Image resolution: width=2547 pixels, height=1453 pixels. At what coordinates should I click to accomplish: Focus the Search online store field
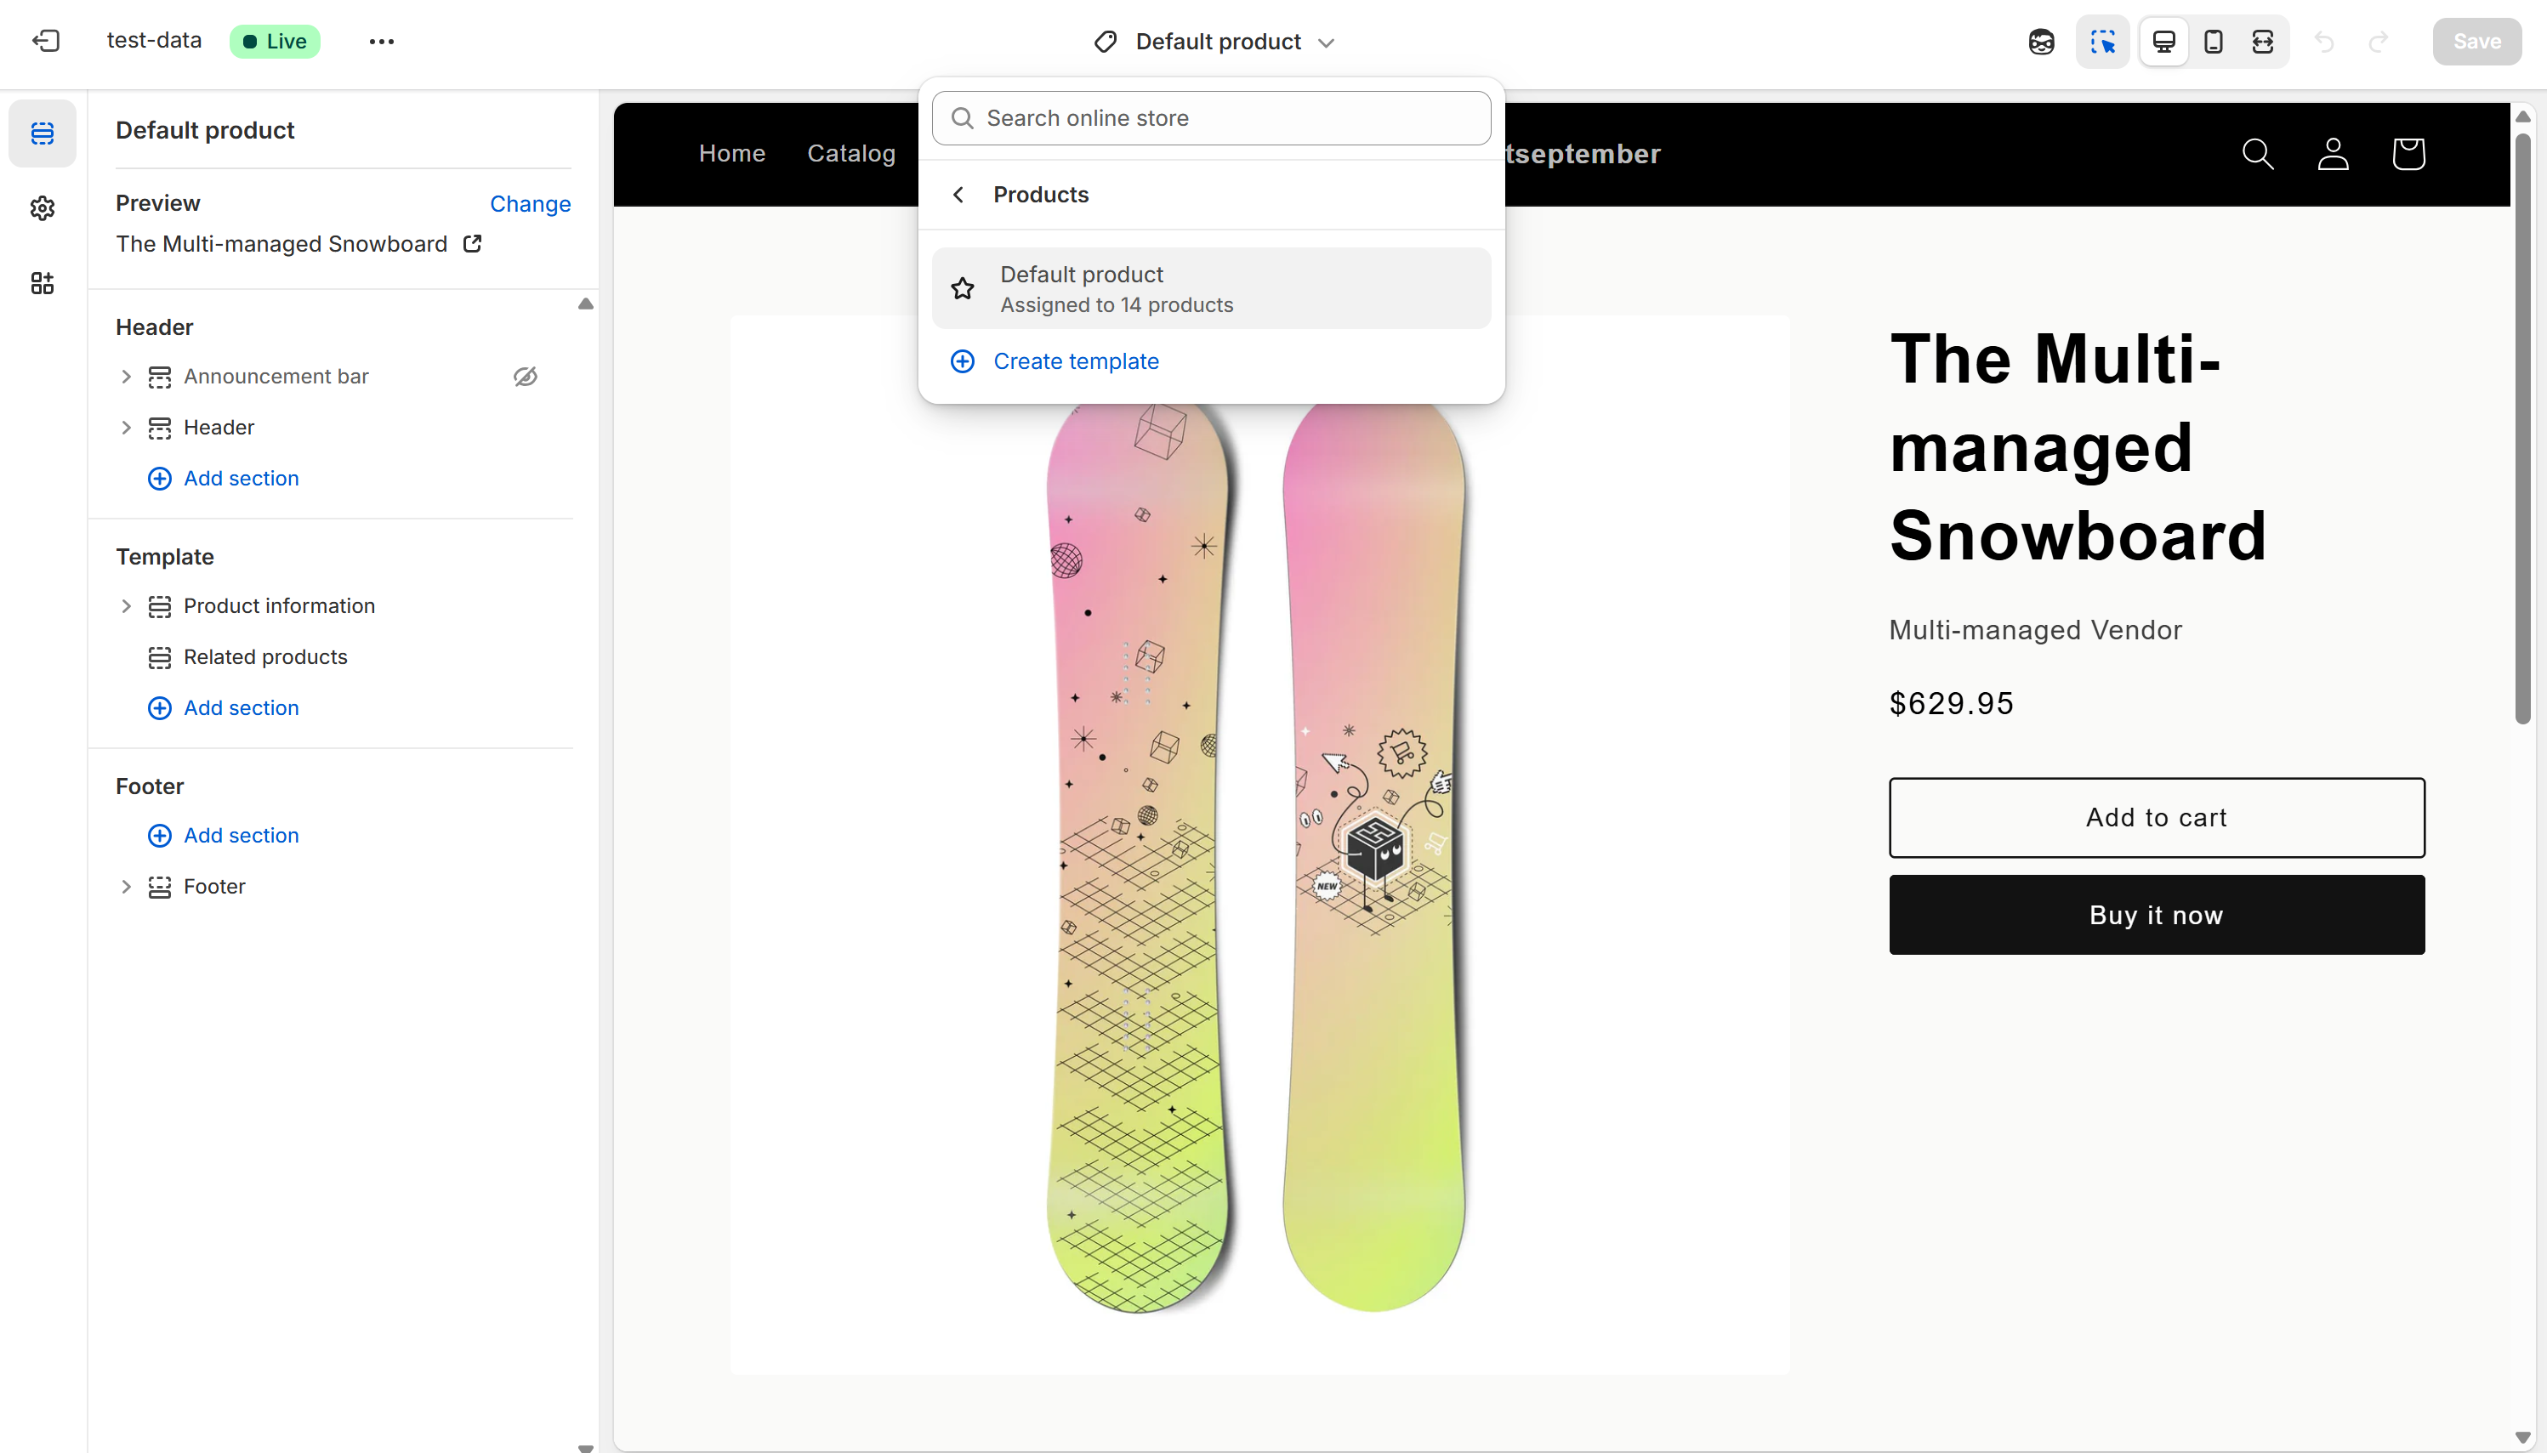1211,118
